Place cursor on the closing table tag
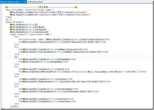Viewport: 154px width, 110px height. [x=14, y=106]
